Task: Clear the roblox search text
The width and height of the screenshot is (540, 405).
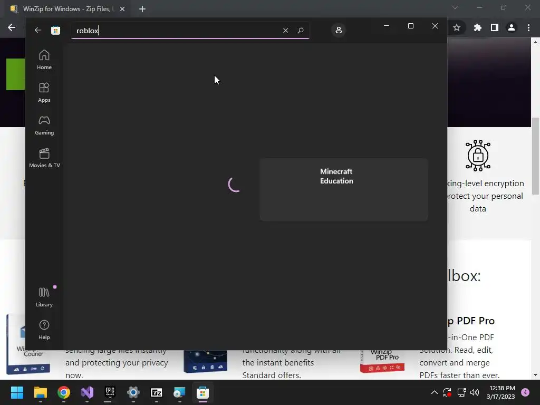Action: click(285, 30)
